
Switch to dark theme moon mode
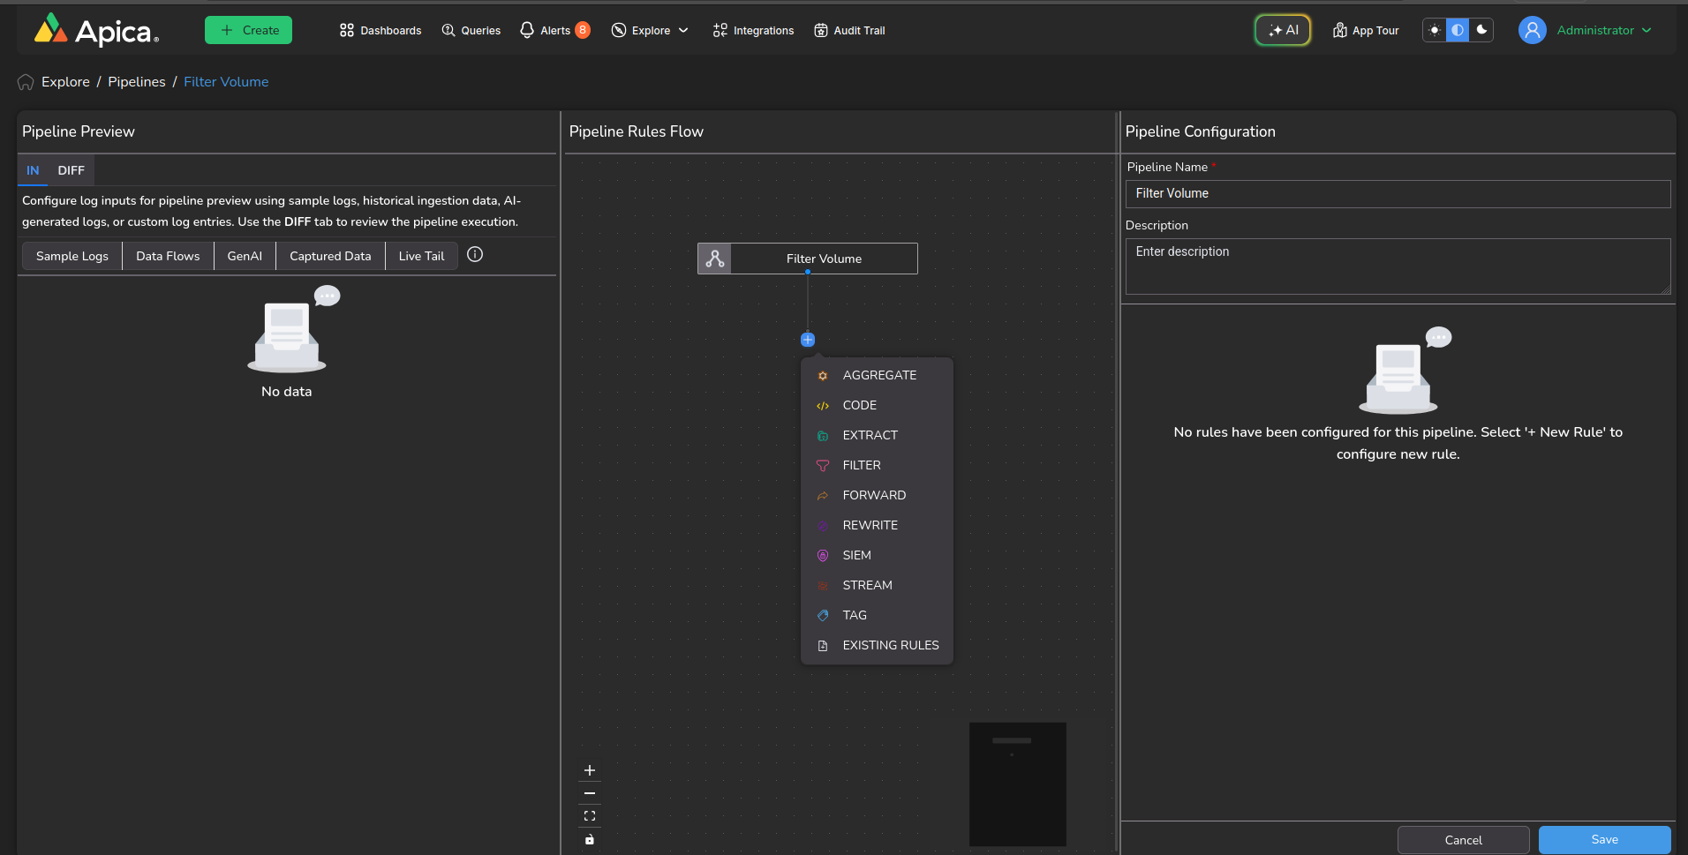point(1481,30)
